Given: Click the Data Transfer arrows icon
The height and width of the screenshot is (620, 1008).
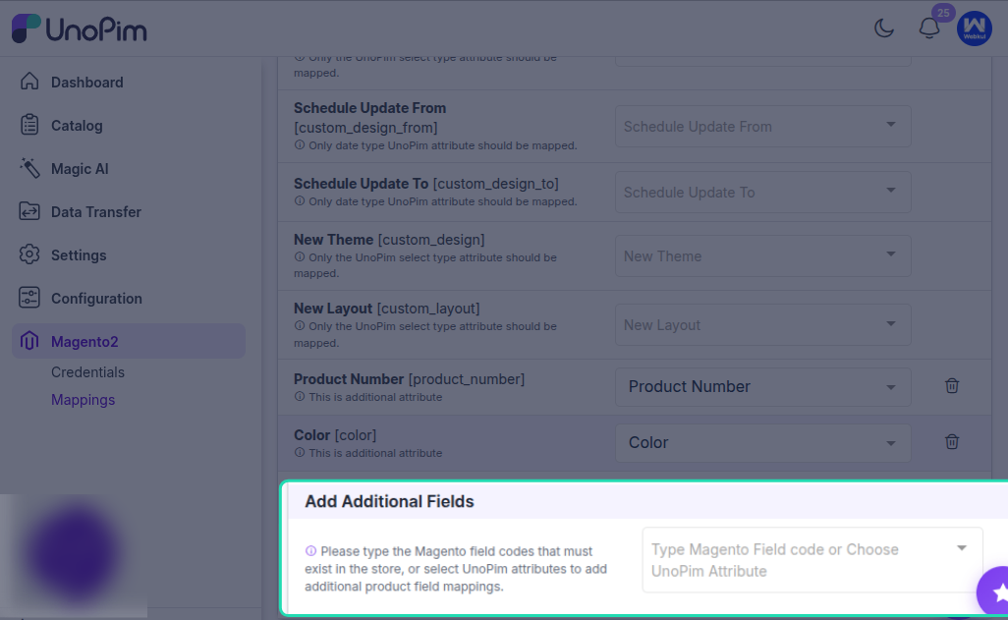Looking at the screenshot, I should pos(29,211).
